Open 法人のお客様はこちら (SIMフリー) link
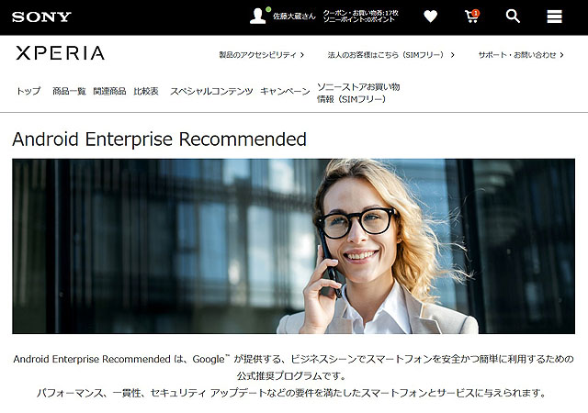The image size is (588, 413). (x=391, y=55)
